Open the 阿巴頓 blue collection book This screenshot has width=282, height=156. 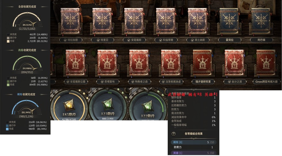pyautogui.click(x=261, y=21)
